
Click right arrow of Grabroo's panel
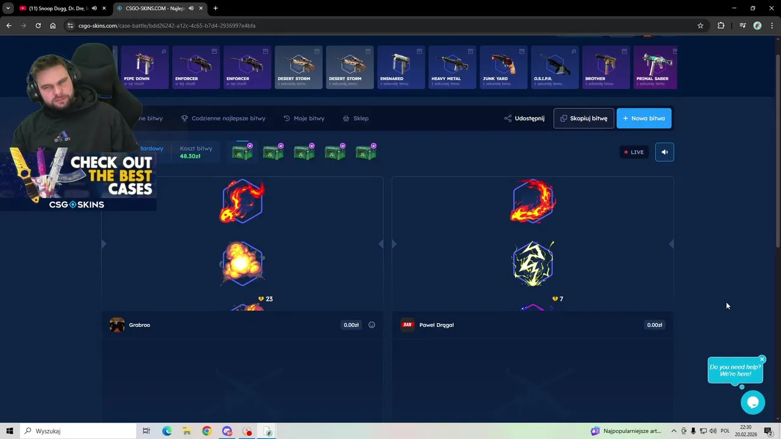[381, 244]
